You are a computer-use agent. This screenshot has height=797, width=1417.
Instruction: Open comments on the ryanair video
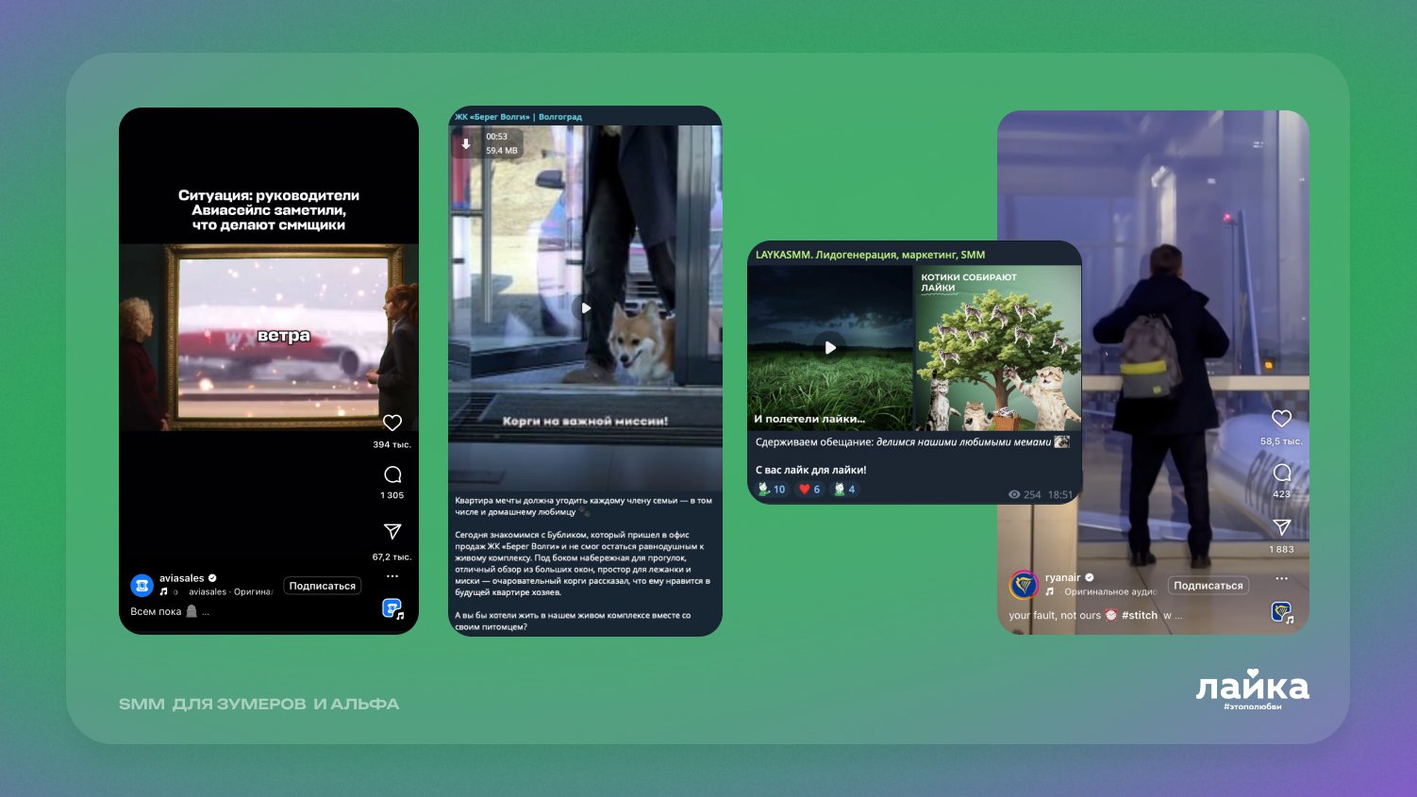1281,472
